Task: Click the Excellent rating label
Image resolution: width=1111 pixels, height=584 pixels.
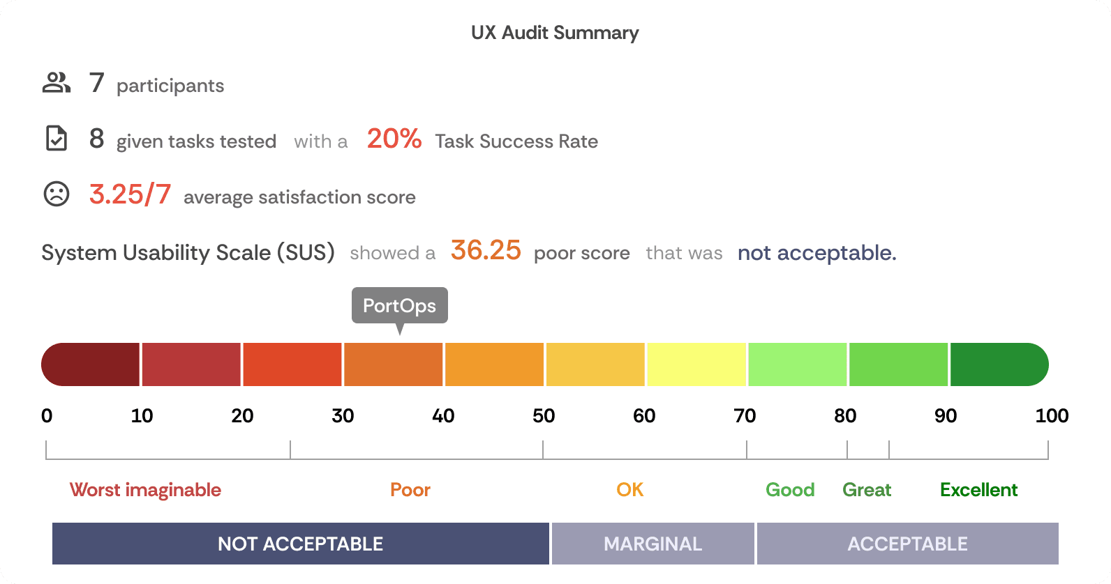Action: [x=978, y=490]
